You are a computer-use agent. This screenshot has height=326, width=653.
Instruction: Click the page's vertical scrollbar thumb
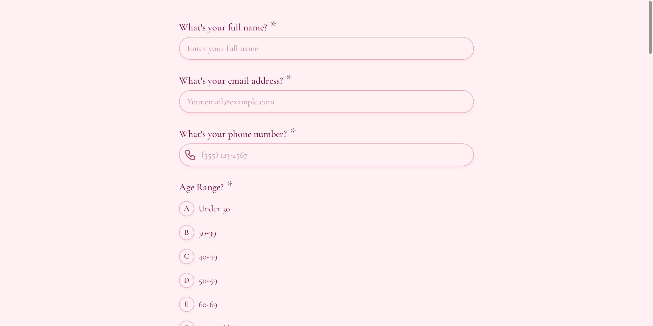[650, 27]
